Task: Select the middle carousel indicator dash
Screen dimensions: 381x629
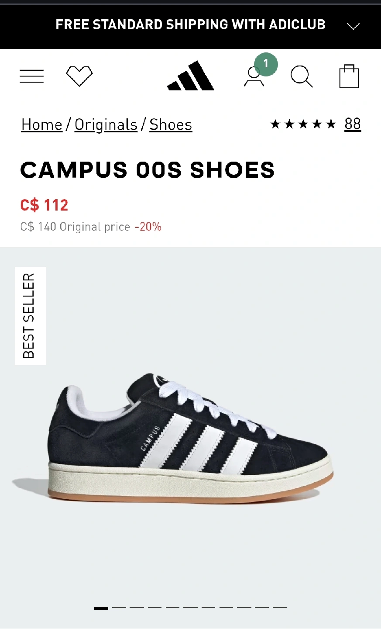Action: pos(190,607)
